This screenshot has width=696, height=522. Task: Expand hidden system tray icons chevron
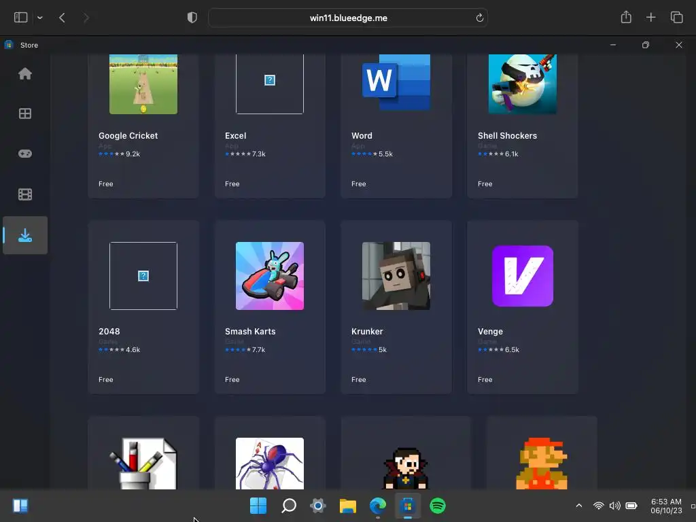[579, 506]
